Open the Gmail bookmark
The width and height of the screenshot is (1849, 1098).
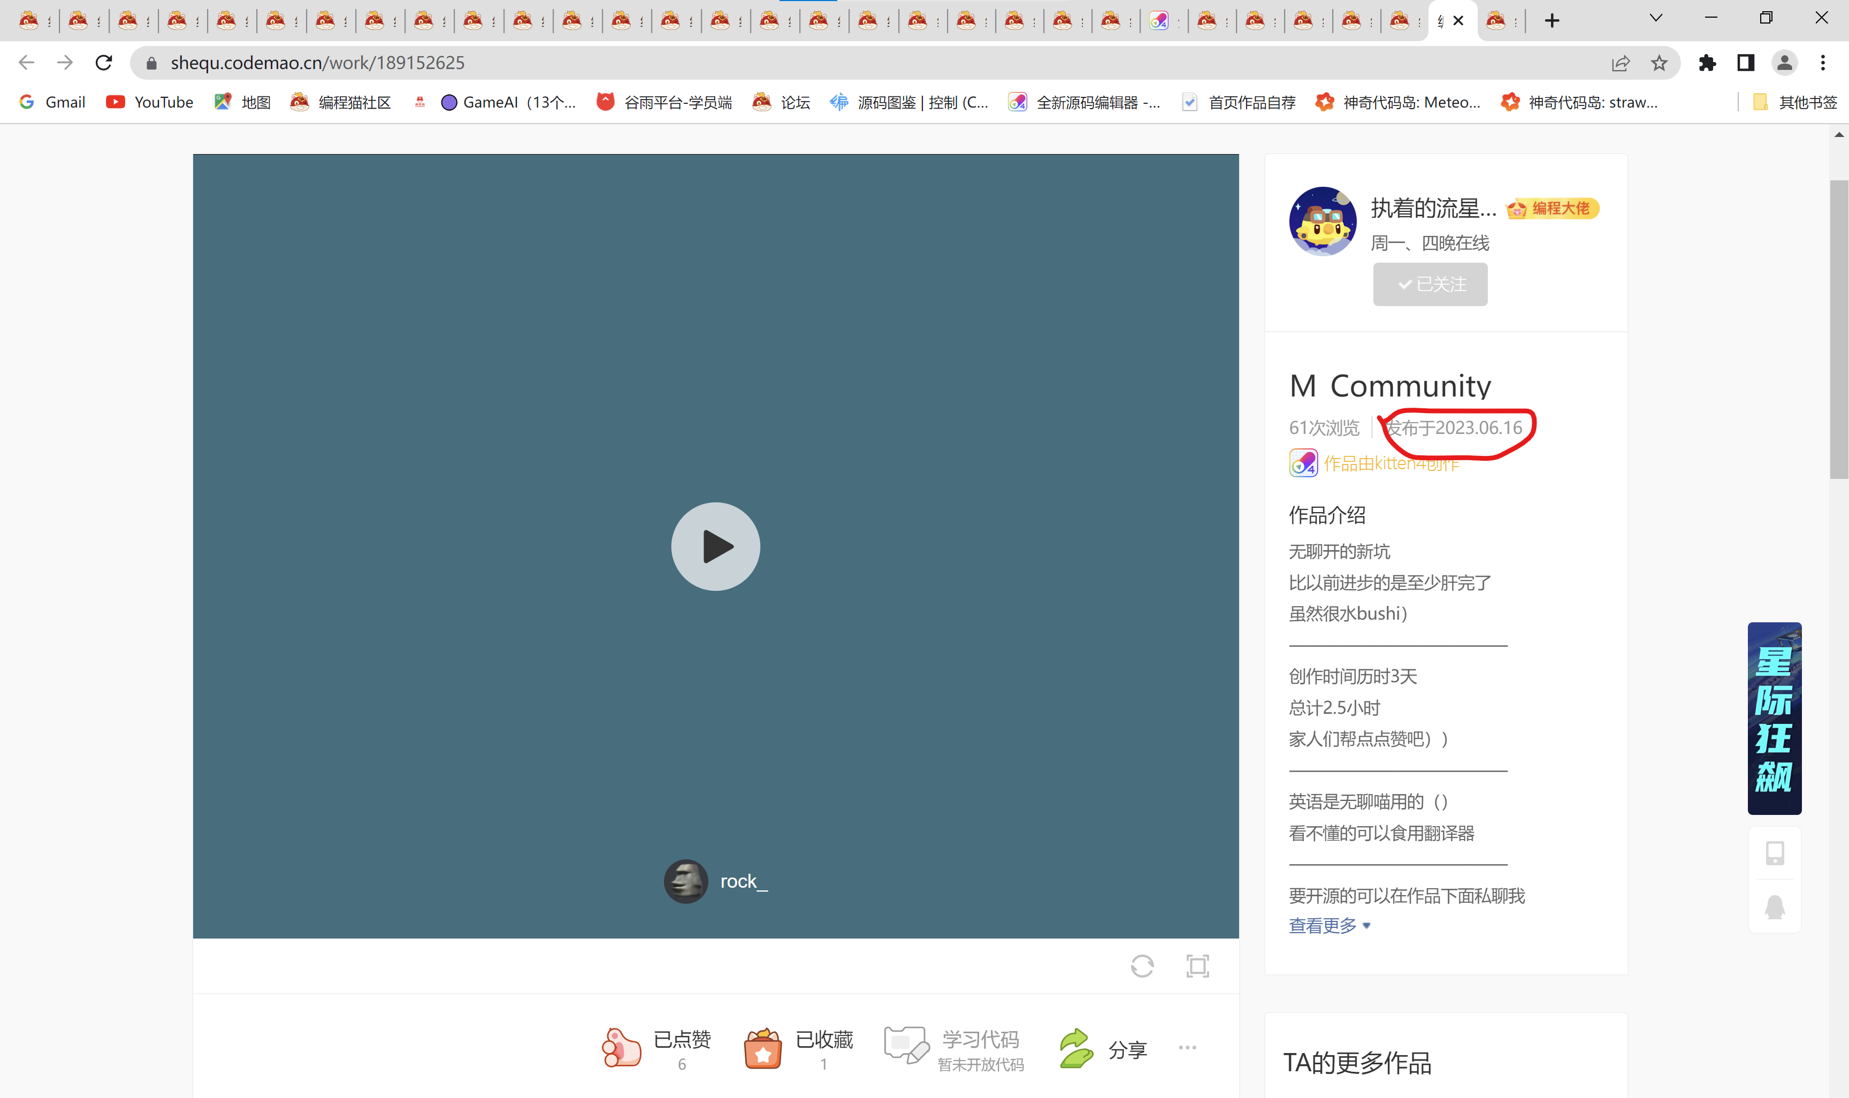(x=52, y=102)
